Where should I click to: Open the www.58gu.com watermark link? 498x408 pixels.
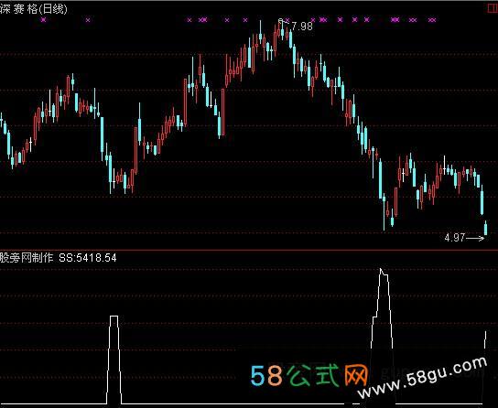(x=422, y=377)
